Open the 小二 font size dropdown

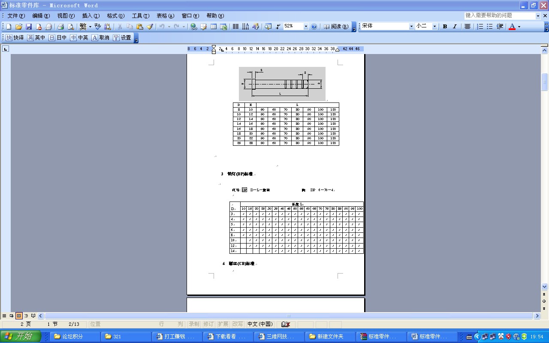[x=434, y=27]
